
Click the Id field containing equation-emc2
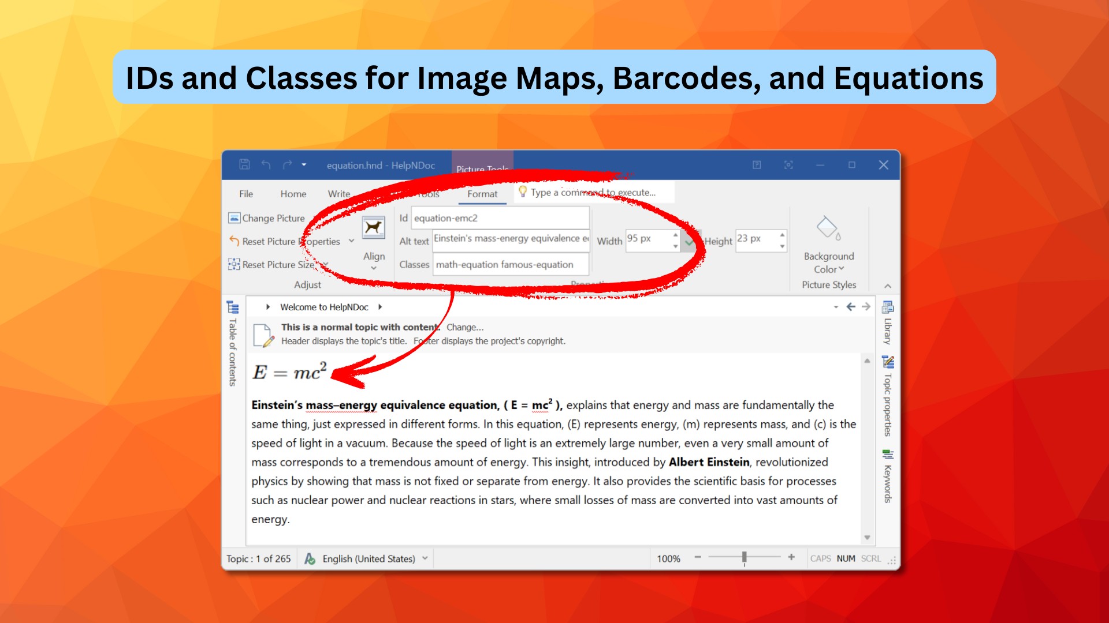pyautogui.click(x=500, y=218)
